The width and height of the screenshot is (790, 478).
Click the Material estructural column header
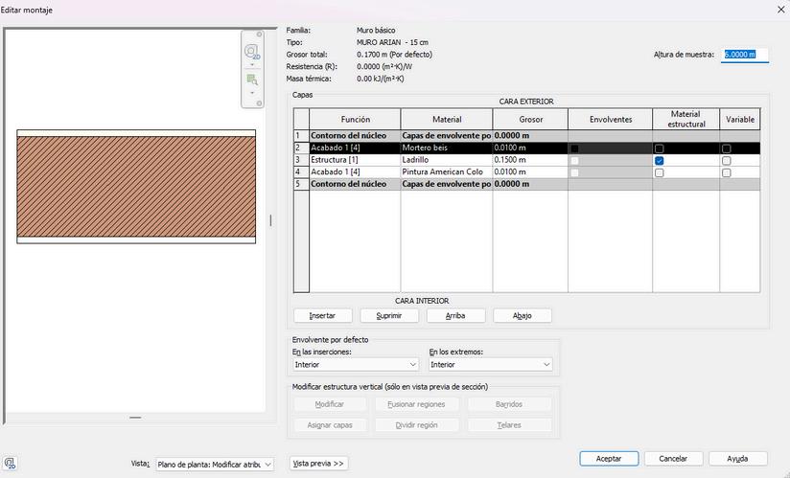686,119
